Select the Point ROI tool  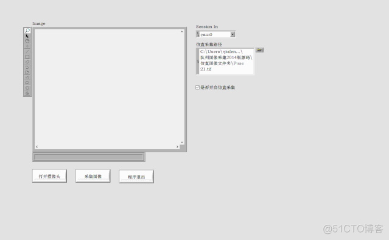point(27,46)
